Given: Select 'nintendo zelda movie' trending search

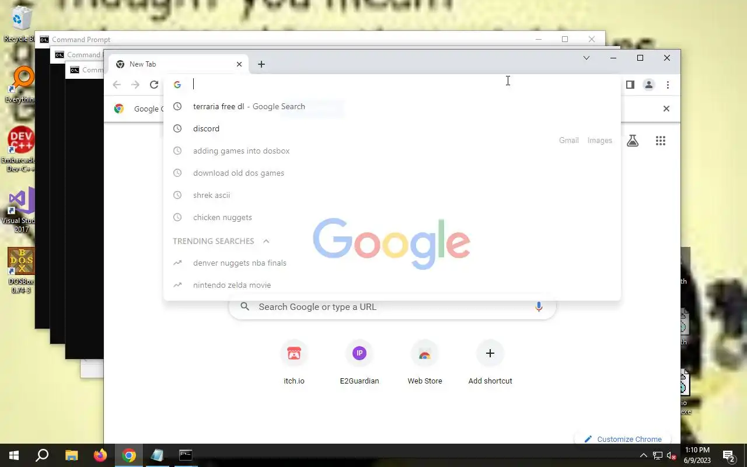Looking at the screenshot, I should click(392, 285).
